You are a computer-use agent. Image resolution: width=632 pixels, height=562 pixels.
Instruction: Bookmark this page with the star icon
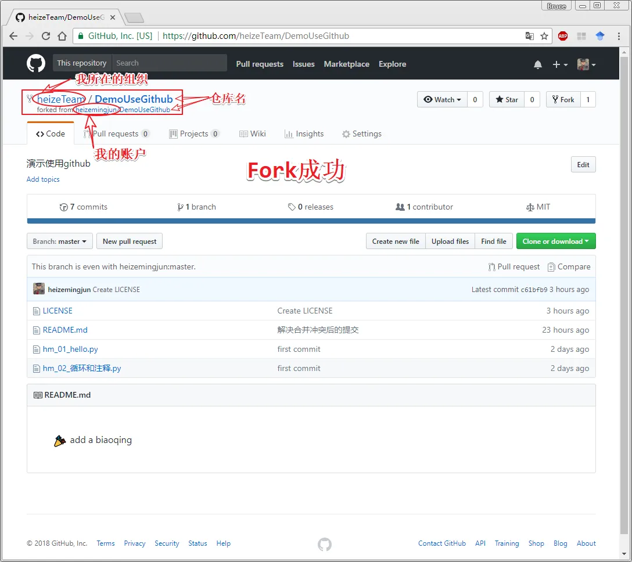tap(544, 36)
